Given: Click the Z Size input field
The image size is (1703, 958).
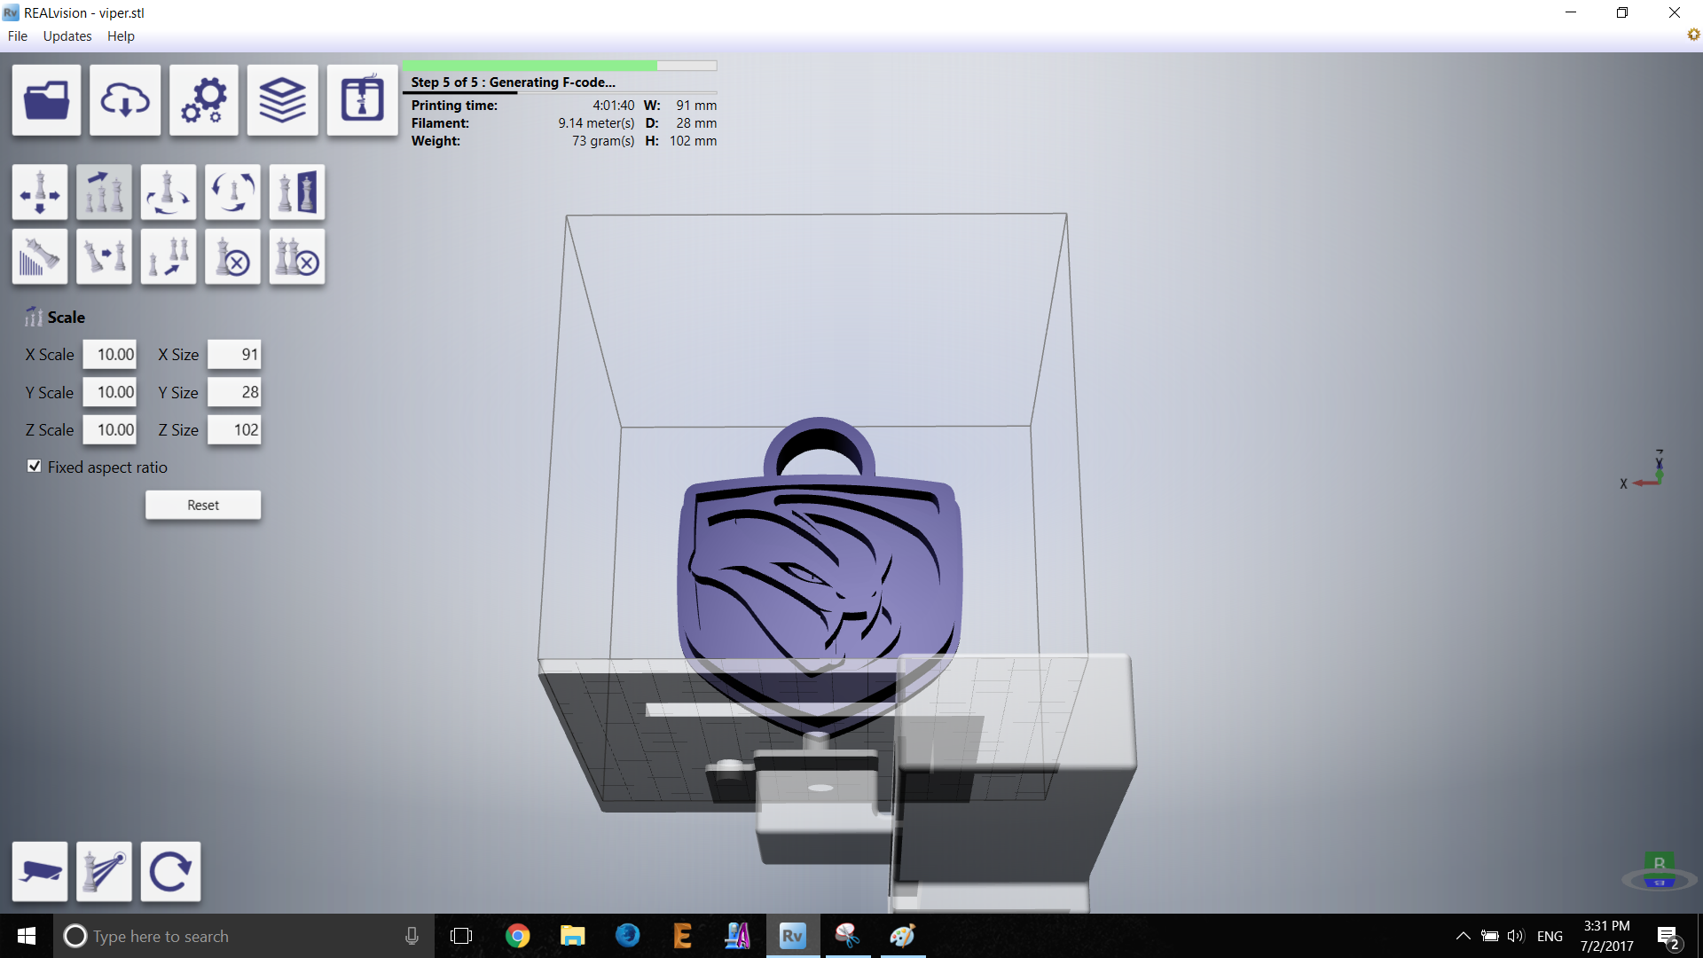Looking at the screenshot, I should pyautogui.click(x=234, y=430).
